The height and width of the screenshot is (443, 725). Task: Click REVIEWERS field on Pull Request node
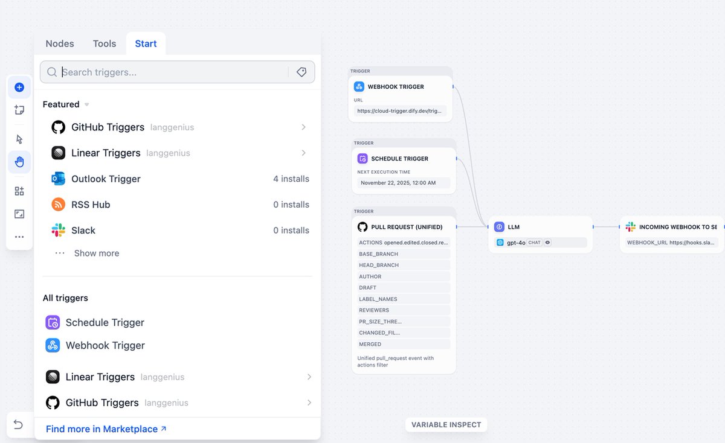tap(404, 310)
